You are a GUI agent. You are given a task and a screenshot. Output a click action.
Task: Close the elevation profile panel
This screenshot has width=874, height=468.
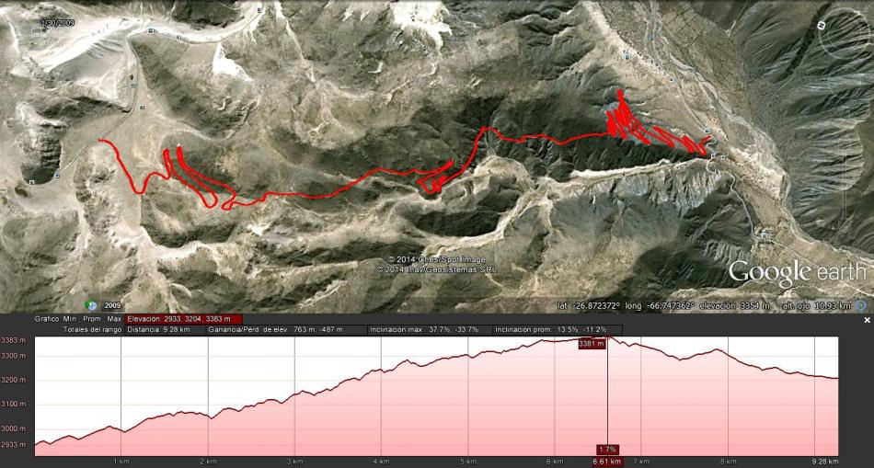(867, 320)
